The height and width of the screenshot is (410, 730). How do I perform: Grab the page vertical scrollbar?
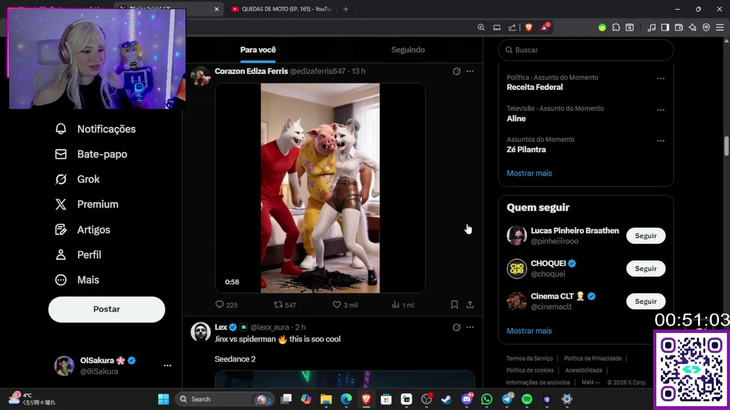pyautogui.click(x=727, y=145)
